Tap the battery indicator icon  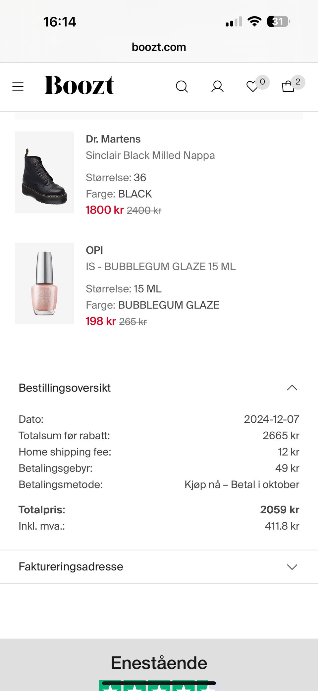point(279,22)
